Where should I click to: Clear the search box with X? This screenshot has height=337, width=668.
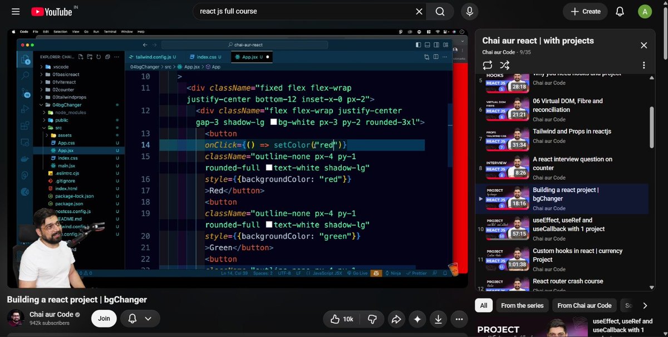(x=419, y=11)
